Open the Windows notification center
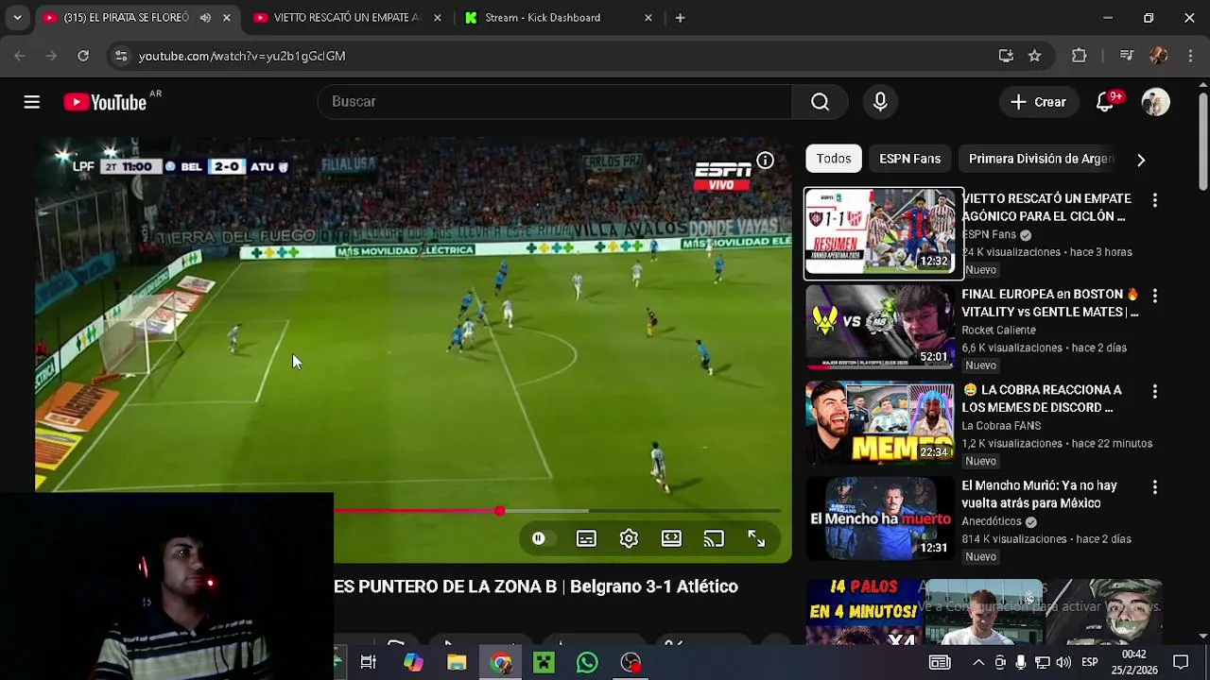 pos(1181,662)
